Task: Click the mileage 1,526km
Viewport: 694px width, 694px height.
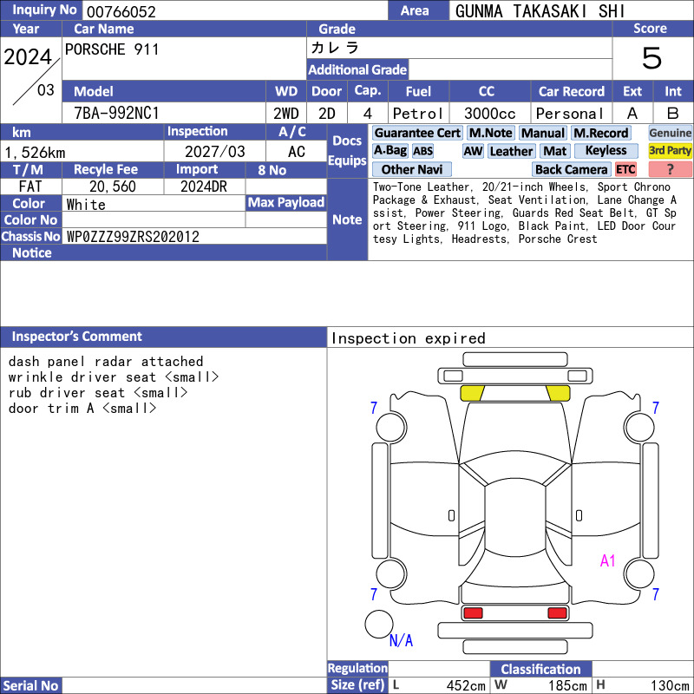Action: click(x=35, y=153)
